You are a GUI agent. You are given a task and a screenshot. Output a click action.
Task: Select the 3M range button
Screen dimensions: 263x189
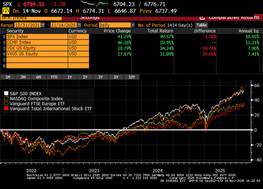tap(23, 77)
